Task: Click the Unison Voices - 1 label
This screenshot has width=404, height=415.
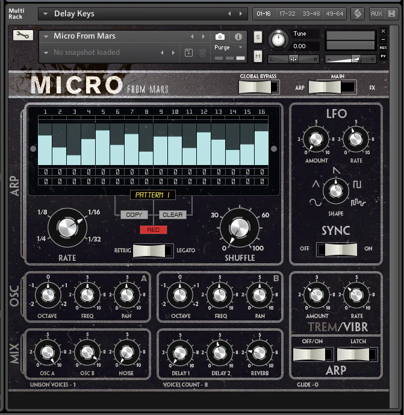Action: click(53, 384)
